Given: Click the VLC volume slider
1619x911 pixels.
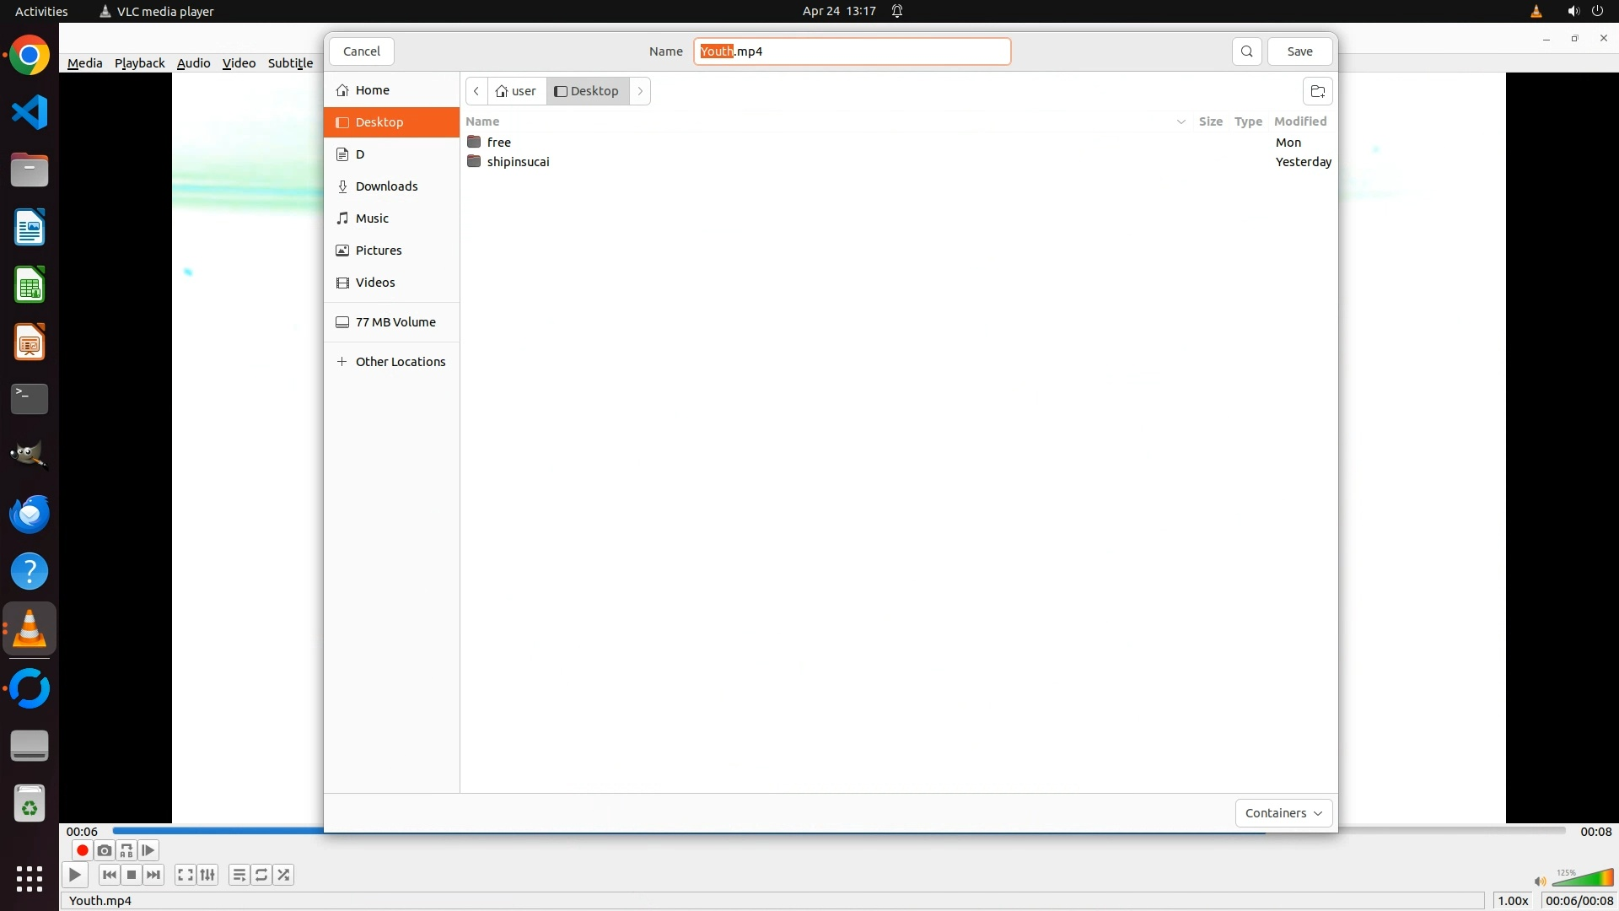Looking at the screenshot, I should [x=1582, y=879].
